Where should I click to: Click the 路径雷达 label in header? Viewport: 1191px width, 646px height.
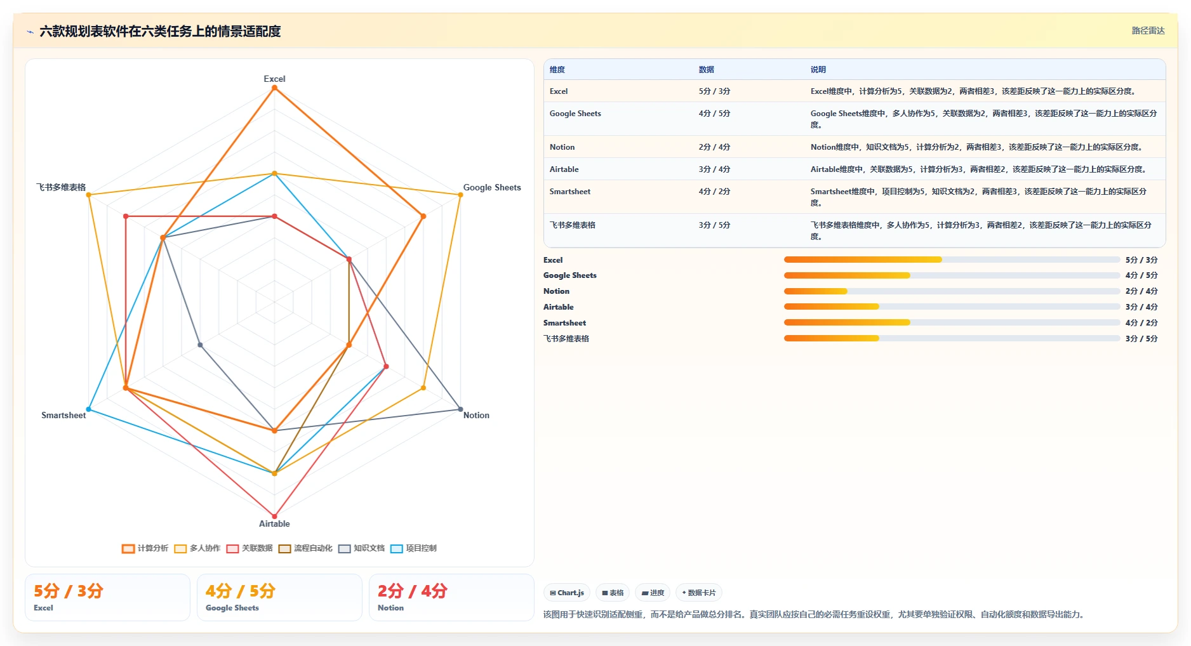tap(1148, 30)
